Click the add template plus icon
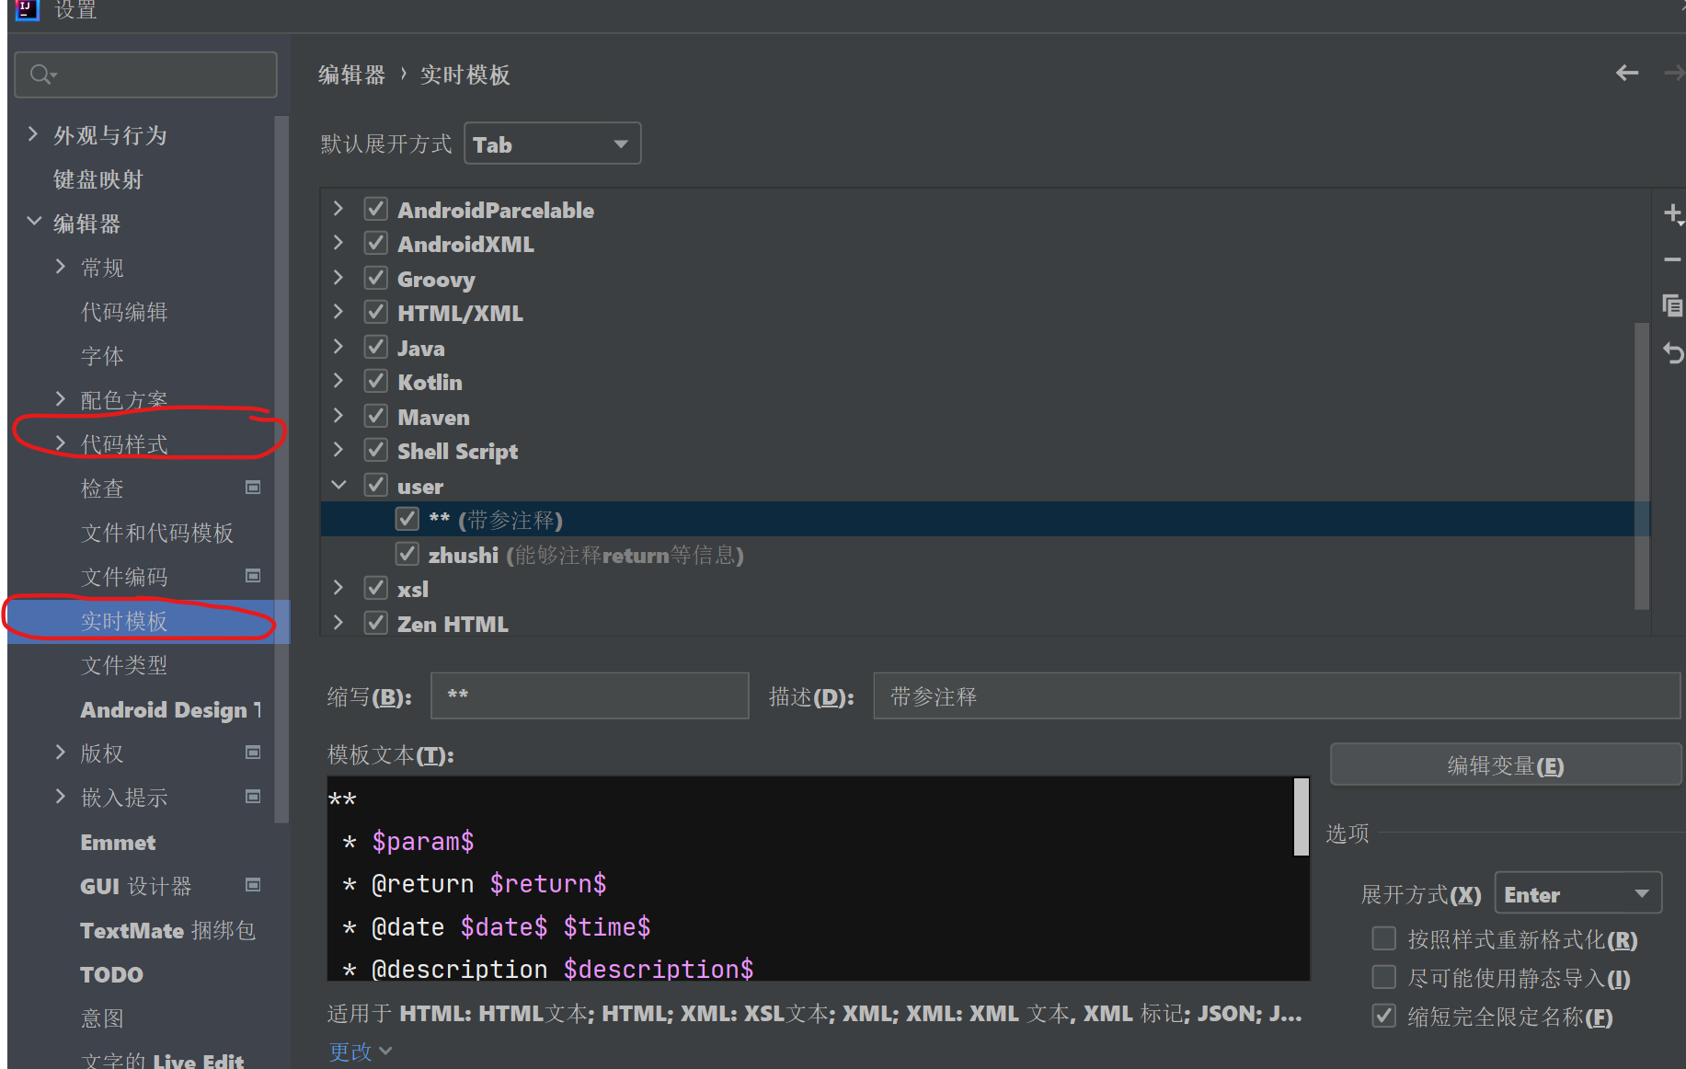The height and width of the screenshot is (1069, 1686). click(x=1672, y=214)
